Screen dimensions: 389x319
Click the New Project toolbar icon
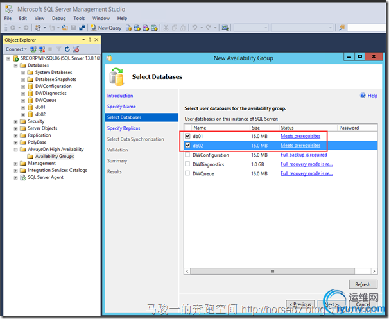[38, 28]
